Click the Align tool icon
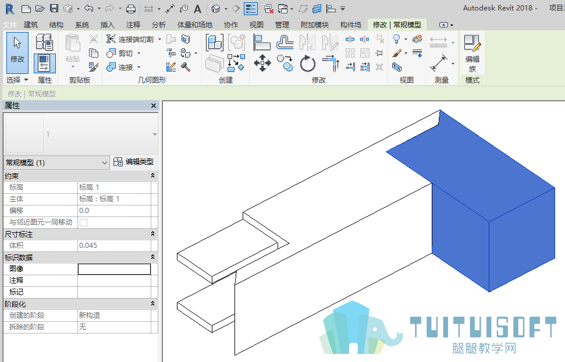565x362 pixels. (262, 42)
